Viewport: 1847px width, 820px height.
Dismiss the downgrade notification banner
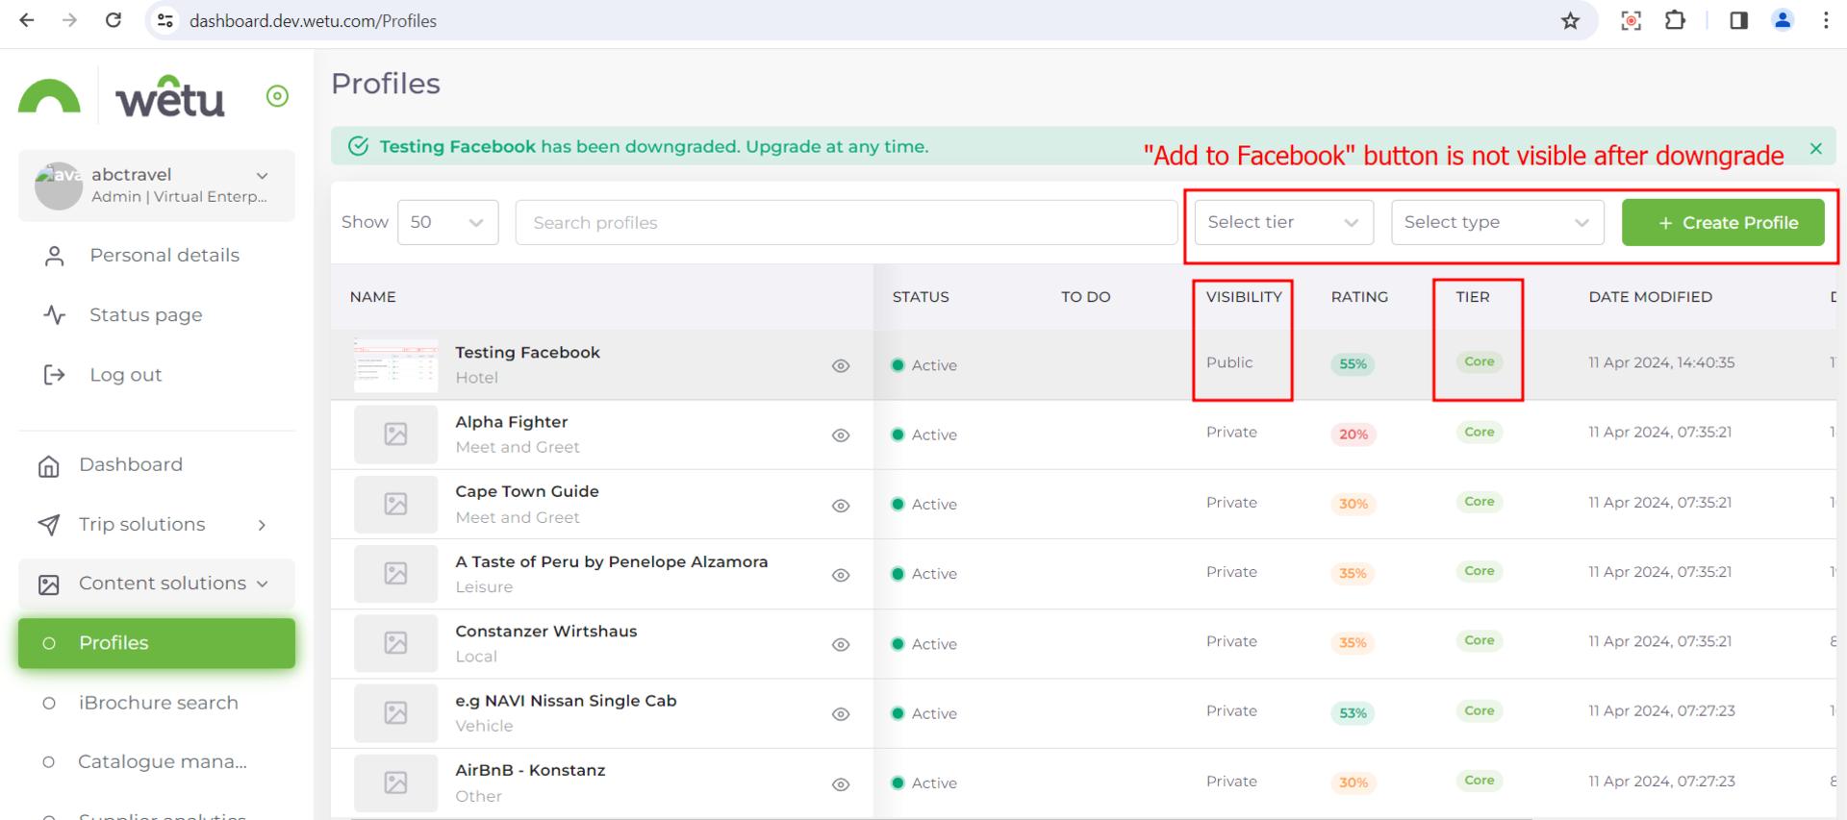point(1815,148)
